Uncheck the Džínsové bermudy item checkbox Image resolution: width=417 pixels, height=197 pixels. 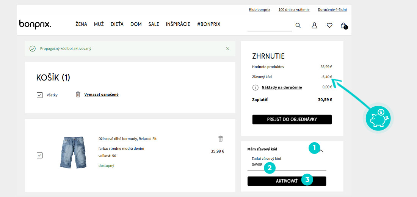[40, 155]
